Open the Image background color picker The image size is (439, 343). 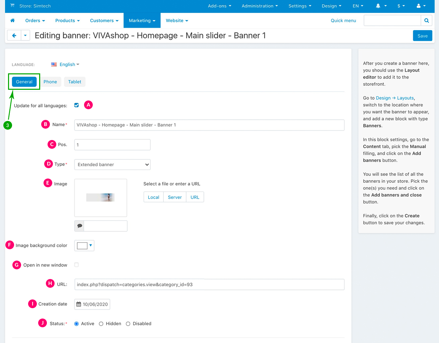[x=84, y=246]
